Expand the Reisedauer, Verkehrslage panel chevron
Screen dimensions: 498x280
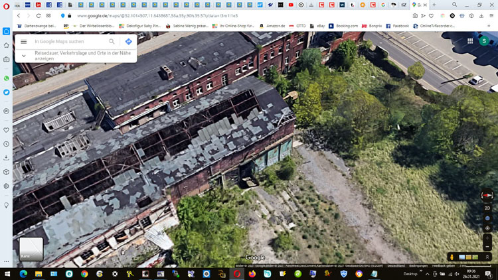24,56
